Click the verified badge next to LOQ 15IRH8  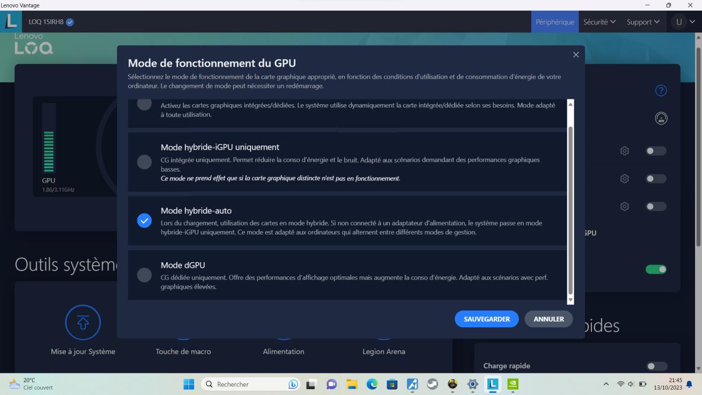pyautogui.click(x=70, y=22)
